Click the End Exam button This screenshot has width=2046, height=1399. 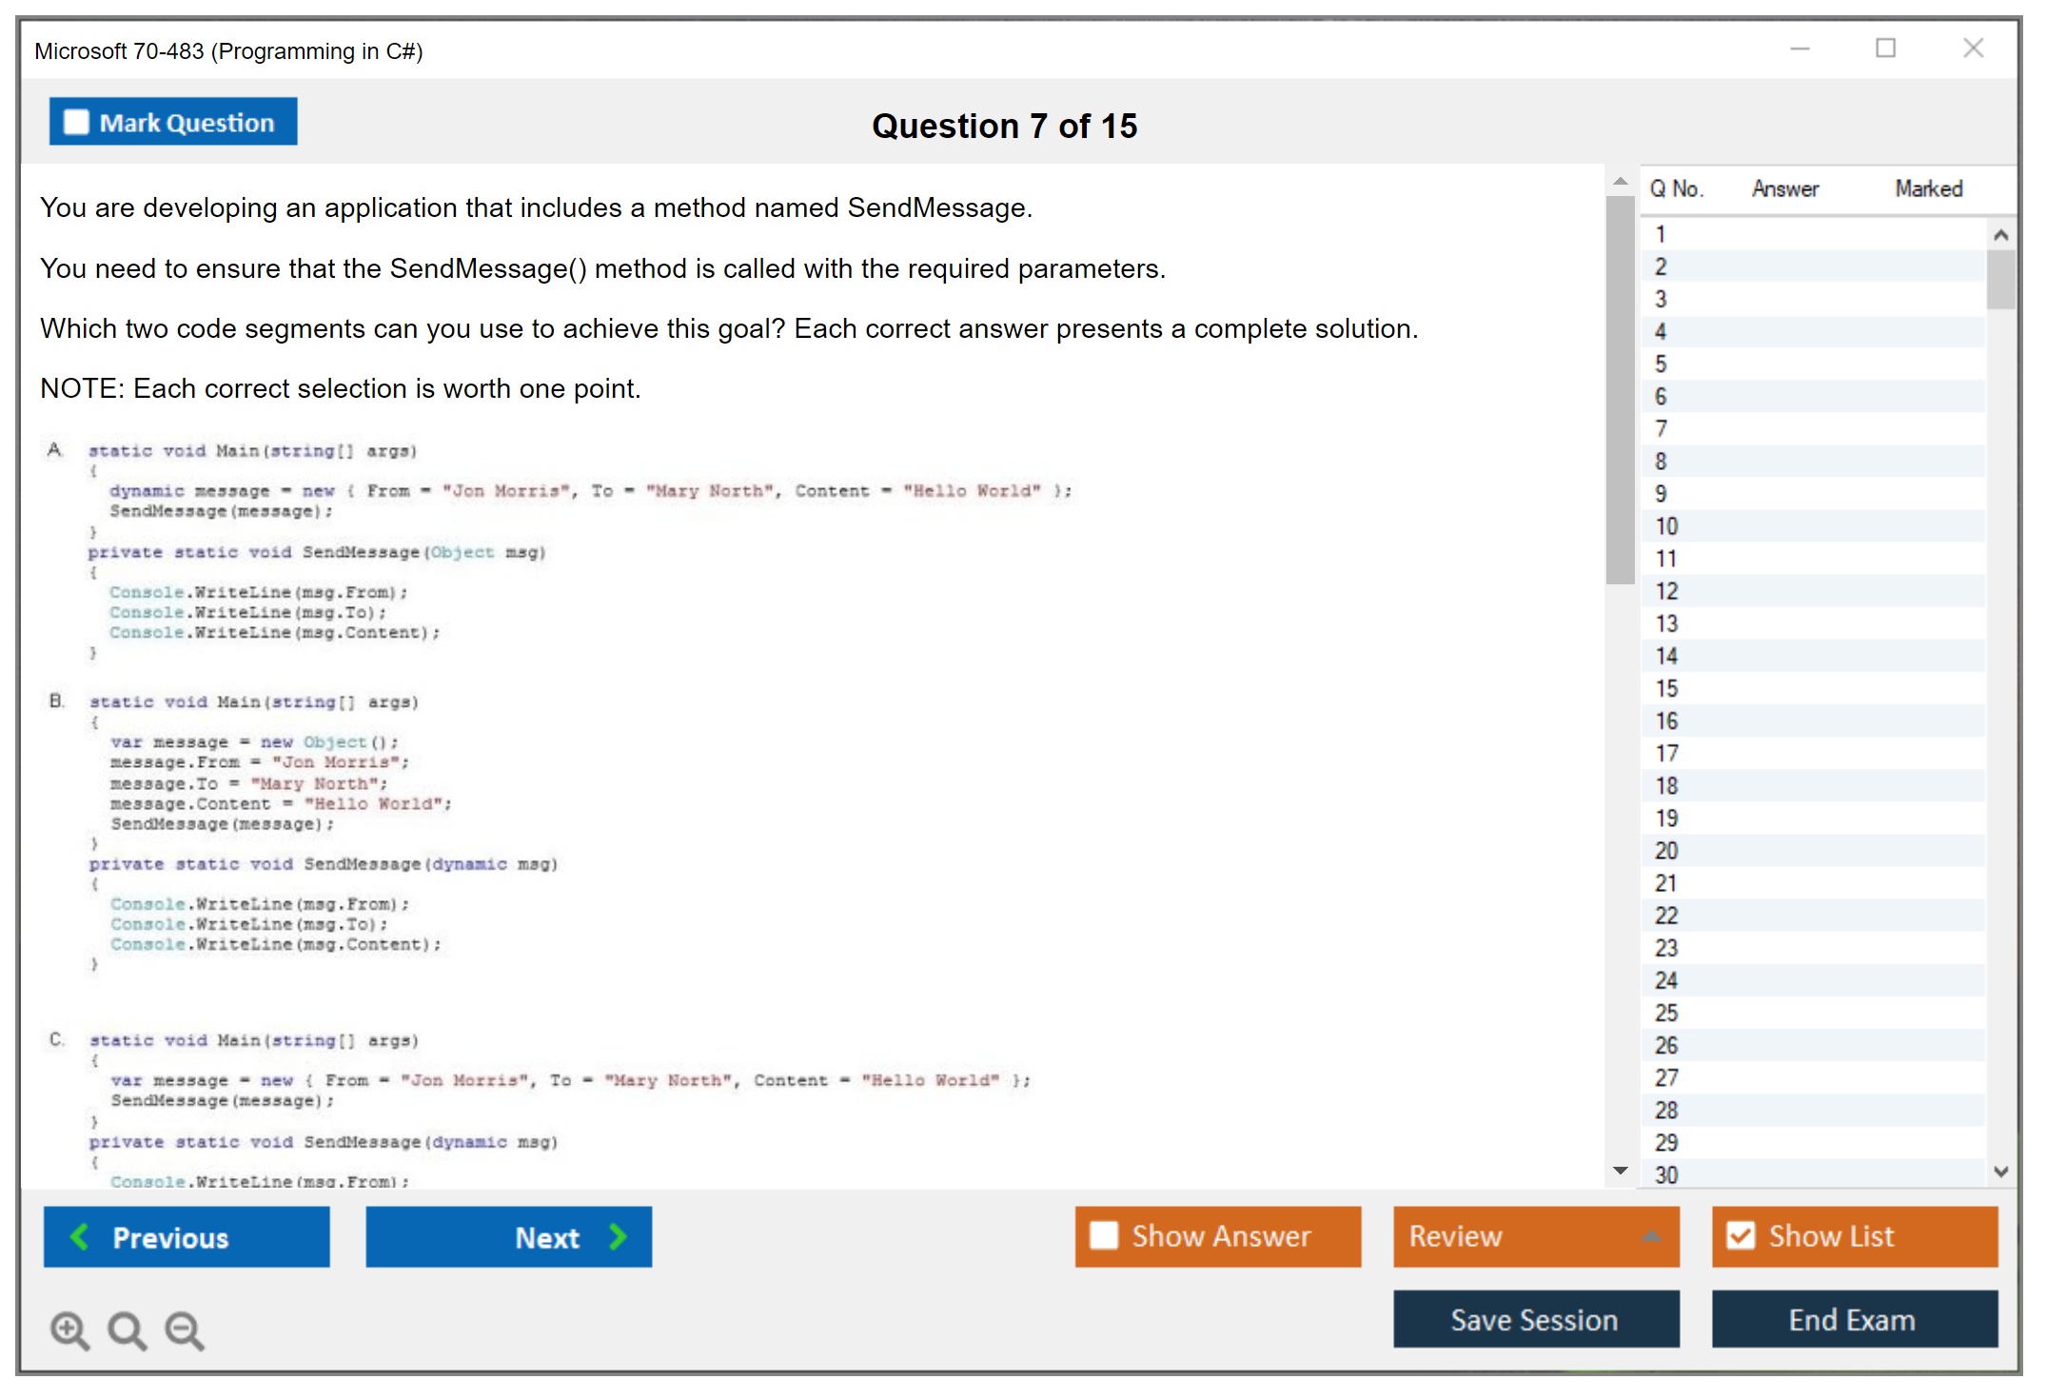tap(1853, 1319)
